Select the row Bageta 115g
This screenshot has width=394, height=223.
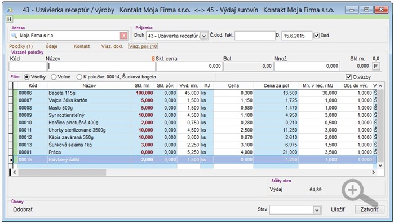coord(194,93)
